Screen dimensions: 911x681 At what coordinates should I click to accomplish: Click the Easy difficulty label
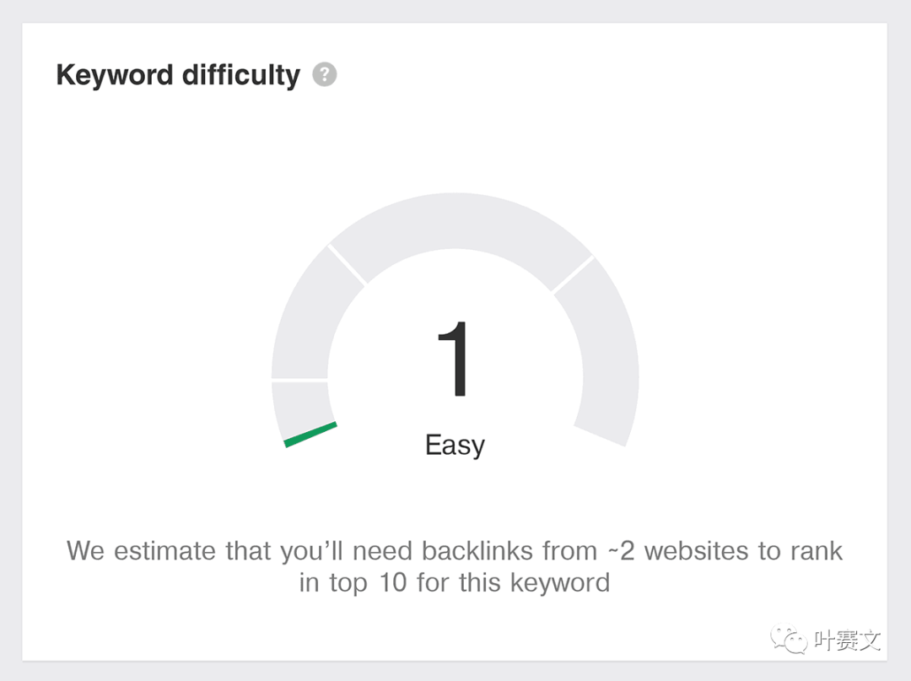pyautogui.click(x=455, y=446)
